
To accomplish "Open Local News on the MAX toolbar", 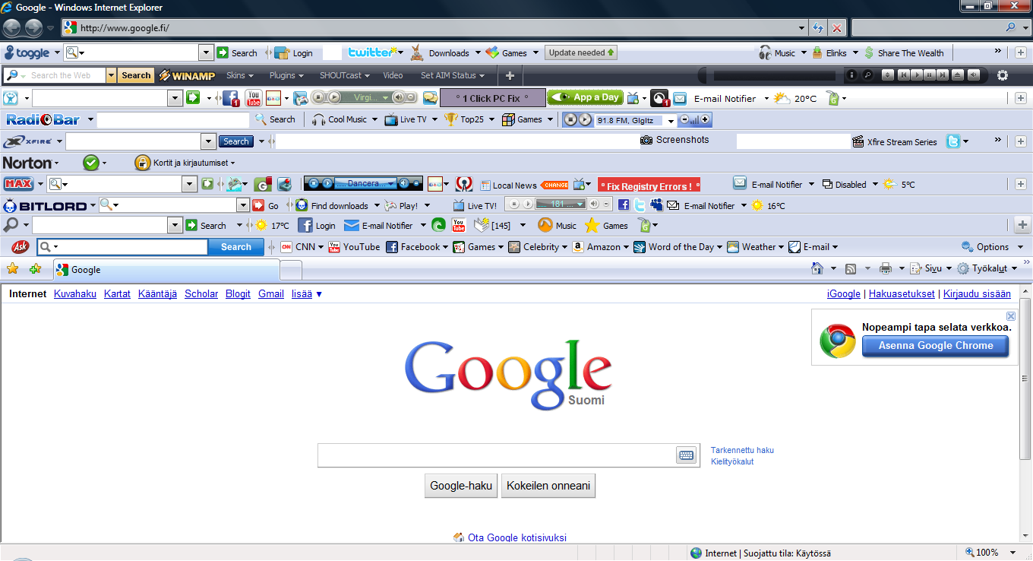I will (x=507, y=185).
